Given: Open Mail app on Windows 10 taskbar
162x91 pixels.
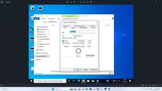Looking at the screenshot, I should 93,81.
